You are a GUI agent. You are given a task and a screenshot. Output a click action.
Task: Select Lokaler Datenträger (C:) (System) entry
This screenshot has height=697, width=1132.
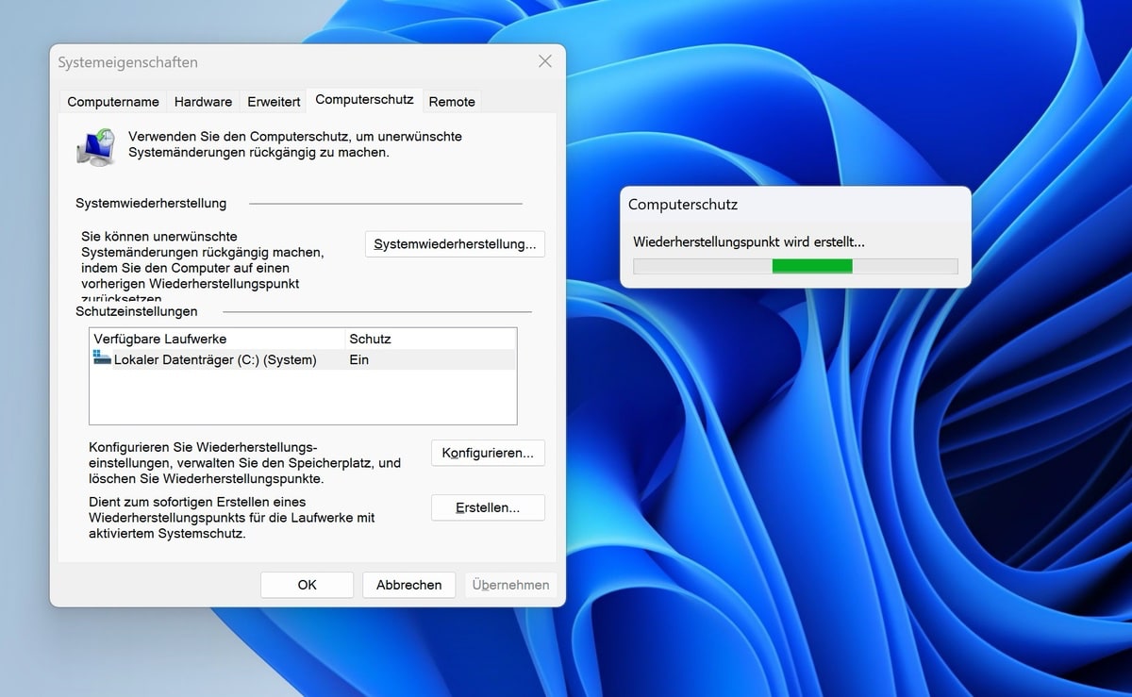(x=215, y=359)
